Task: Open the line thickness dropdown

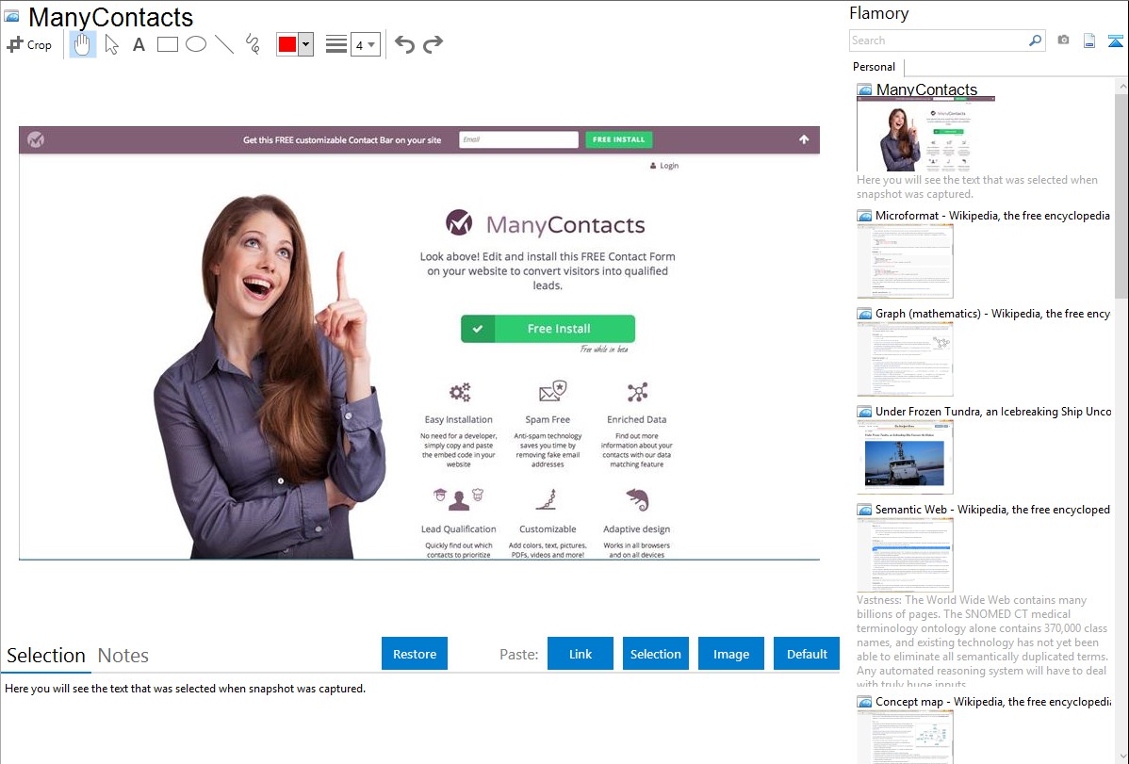Action: pos(366,44)
